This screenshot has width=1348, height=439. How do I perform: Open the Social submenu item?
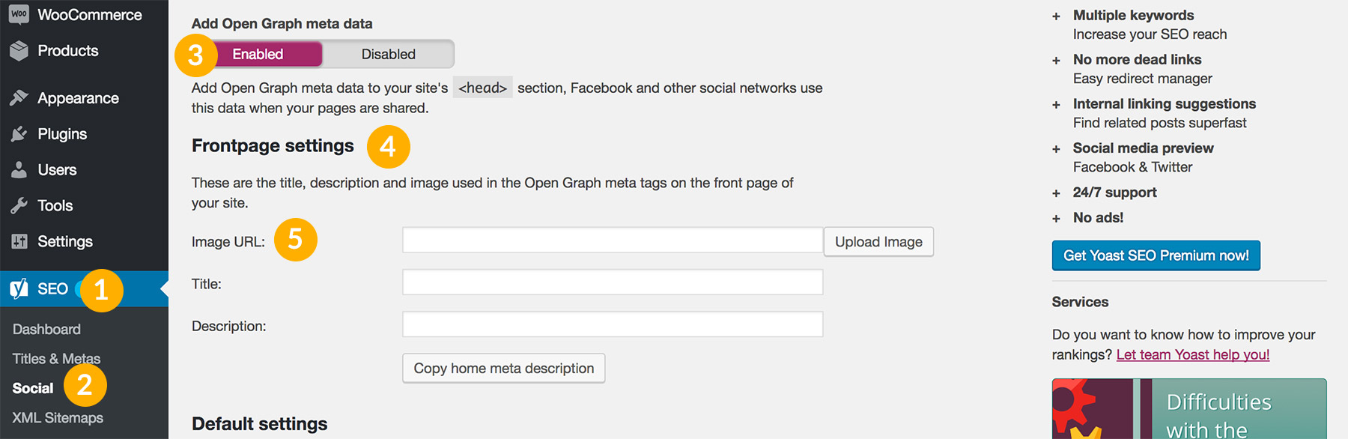point(33,388)
